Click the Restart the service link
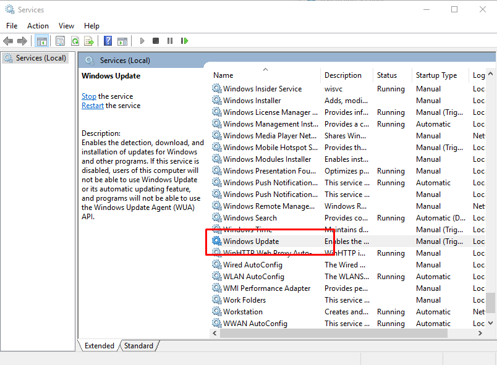497x365 pixels. point(93,106)
